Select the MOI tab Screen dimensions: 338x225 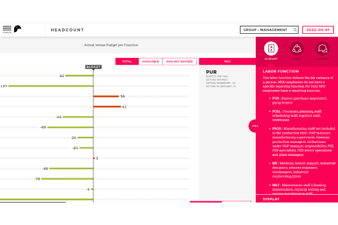pyautogui.click(x=227, y=61)
